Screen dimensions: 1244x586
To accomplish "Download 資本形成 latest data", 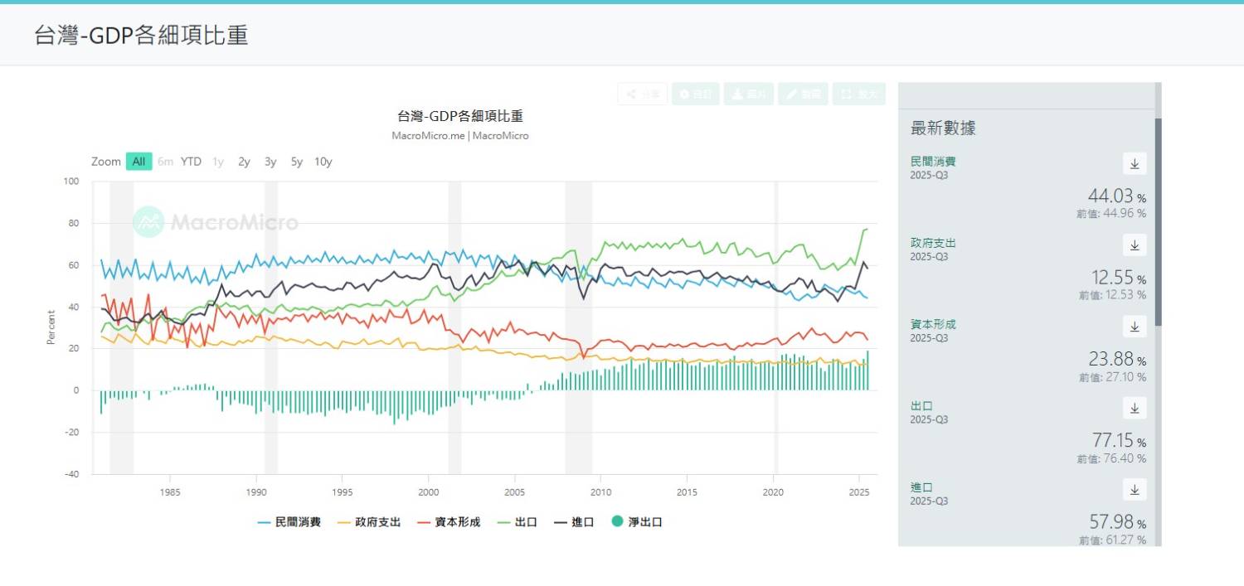I will [1135, 326].
